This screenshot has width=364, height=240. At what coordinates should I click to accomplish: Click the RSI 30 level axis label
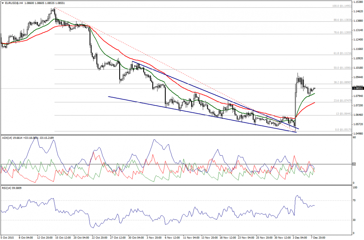(x=354, y=220)
